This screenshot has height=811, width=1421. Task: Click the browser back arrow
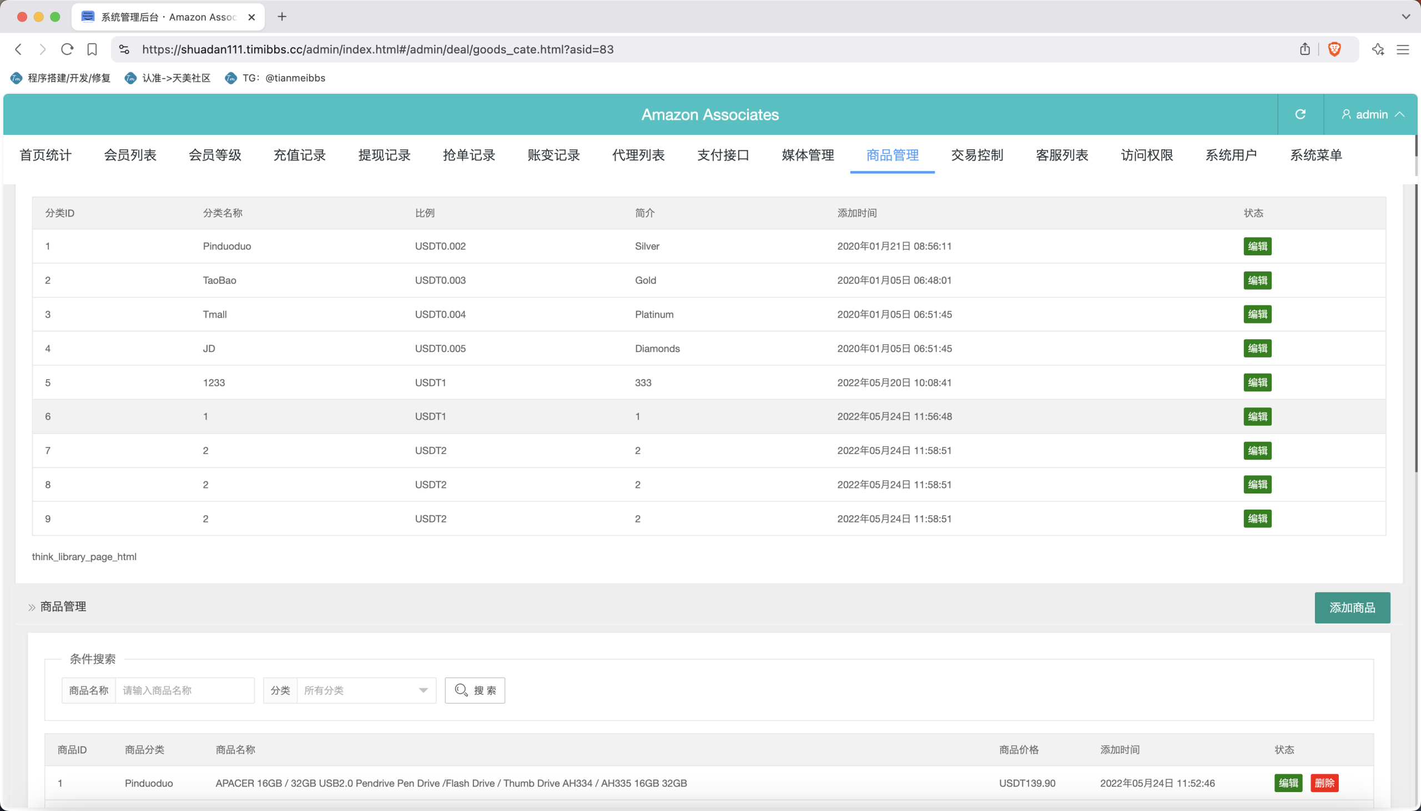(18, 49)
